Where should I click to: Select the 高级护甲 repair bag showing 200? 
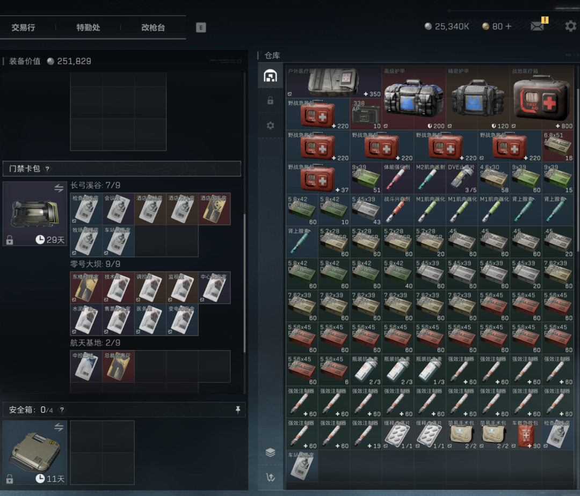point(414,98)
